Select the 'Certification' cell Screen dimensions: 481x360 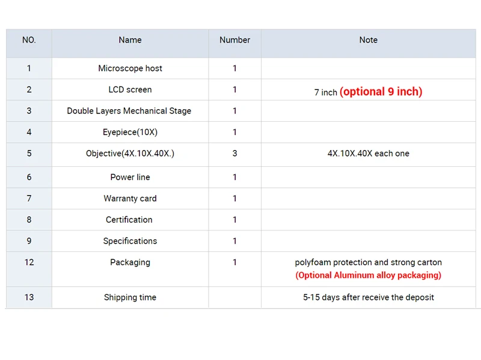(x=129, y=220)
